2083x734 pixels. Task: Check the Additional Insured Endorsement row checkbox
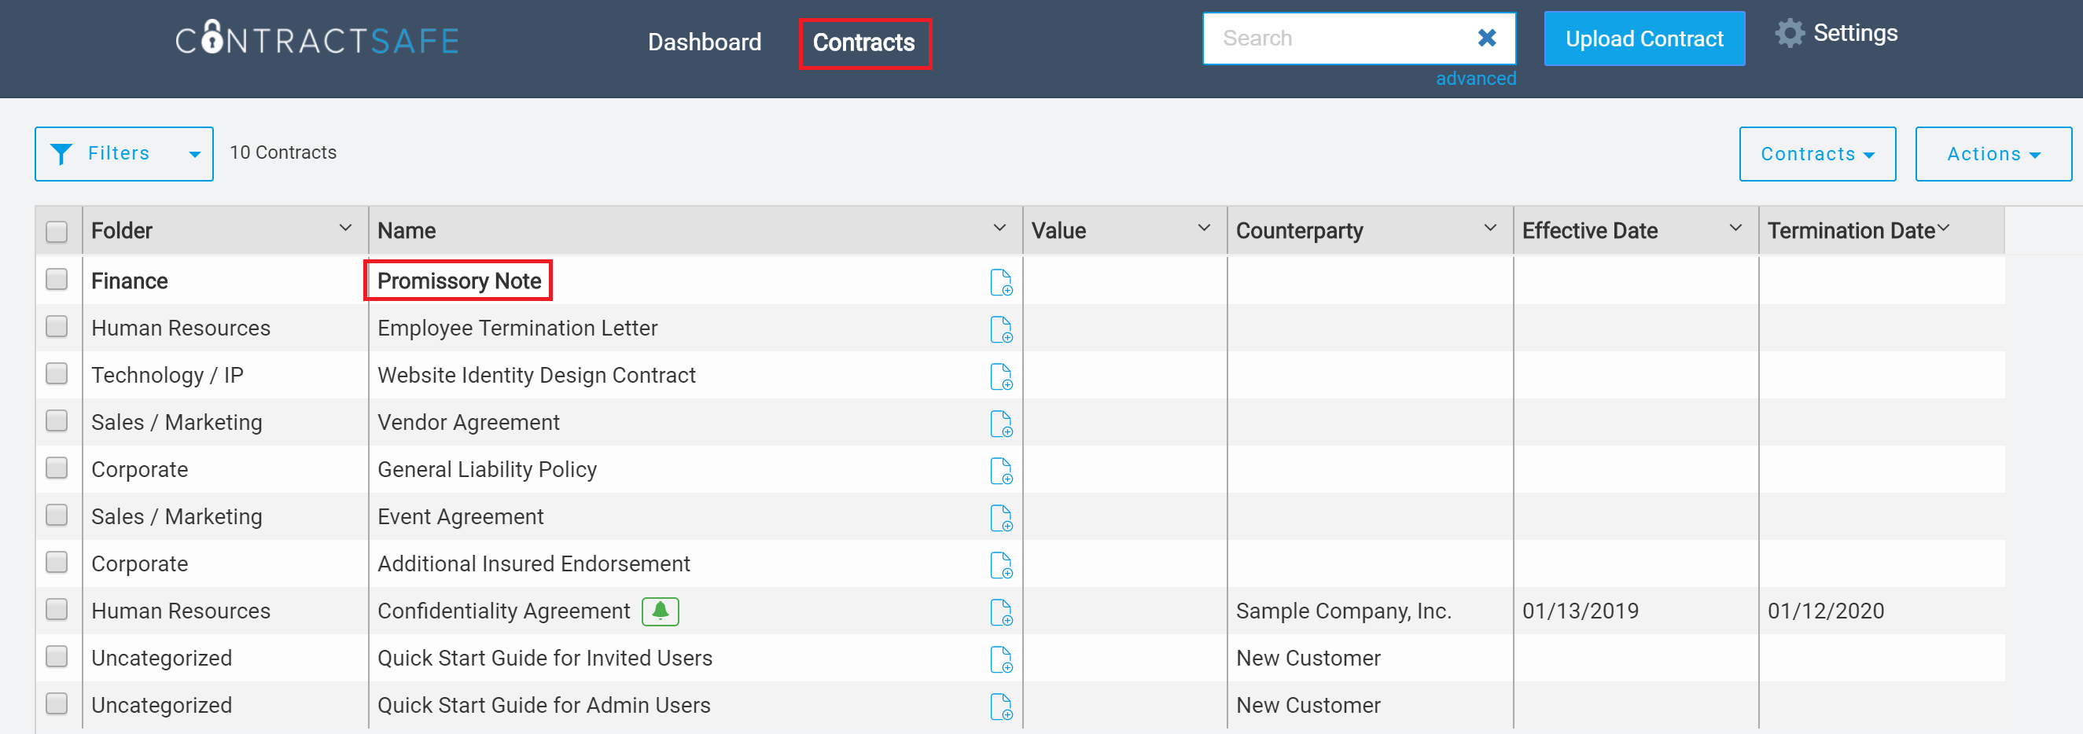(57, 562)
